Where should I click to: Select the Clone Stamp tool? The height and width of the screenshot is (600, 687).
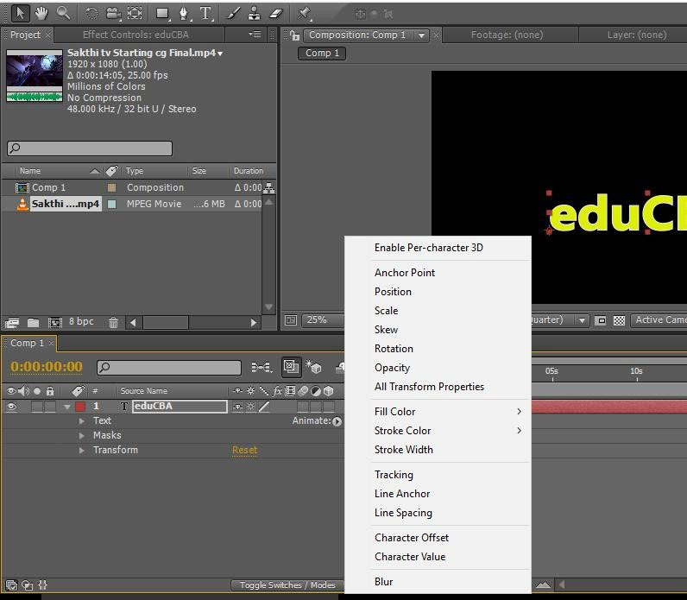tap(254, 13)
